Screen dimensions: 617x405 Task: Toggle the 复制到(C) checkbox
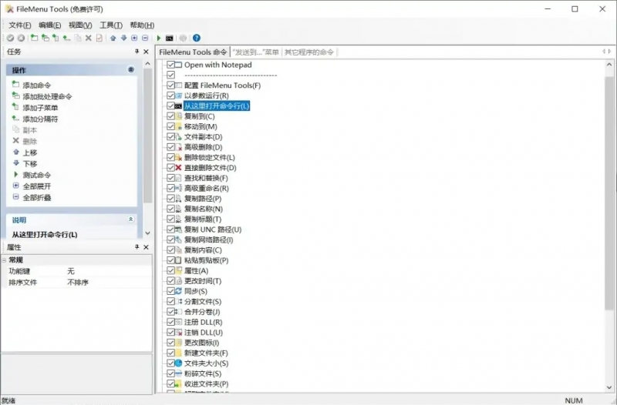[170, 116]
